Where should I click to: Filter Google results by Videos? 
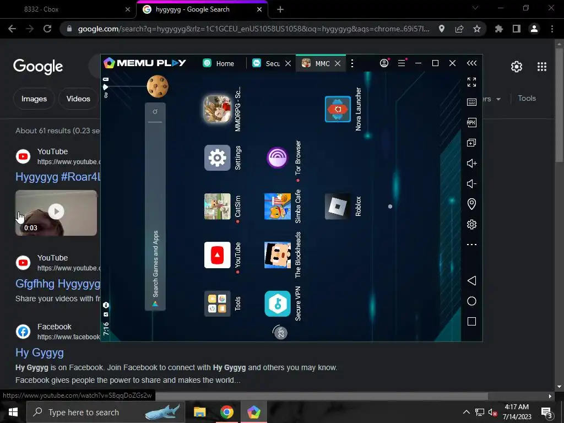tap(78, 99)
